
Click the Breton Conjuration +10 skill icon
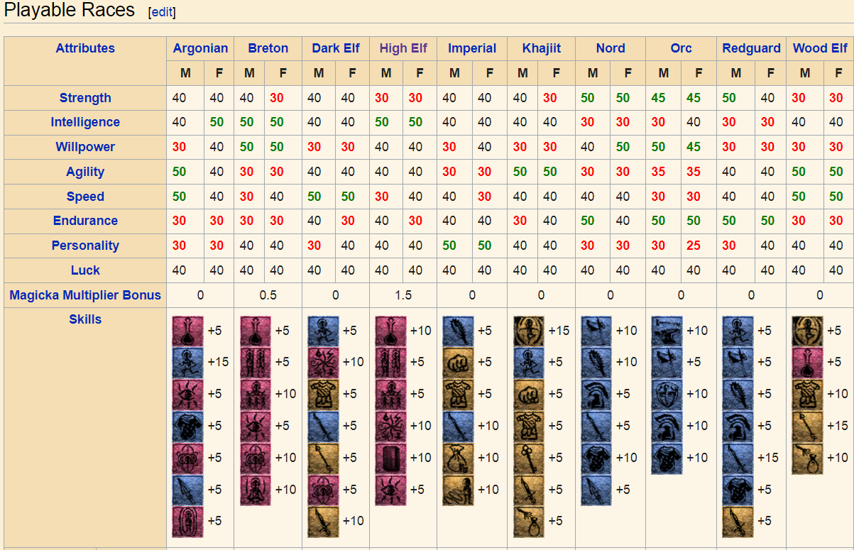pyautogui.click(x=256, y=395)
